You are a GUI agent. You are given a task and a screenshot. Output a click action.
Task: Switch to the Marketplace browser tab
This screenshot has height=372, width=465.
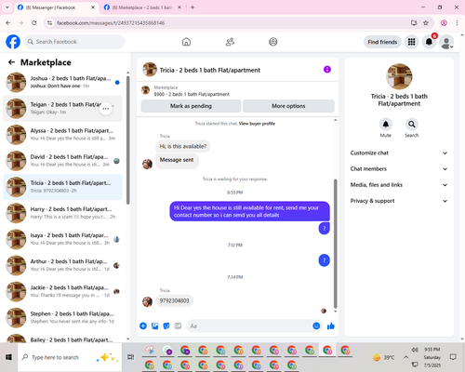[142, 7]
